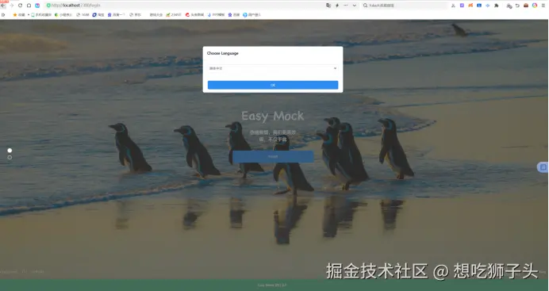Open the blue square extension icon
The width and height of the screenshot is (549, 291).
click(479, 6)
